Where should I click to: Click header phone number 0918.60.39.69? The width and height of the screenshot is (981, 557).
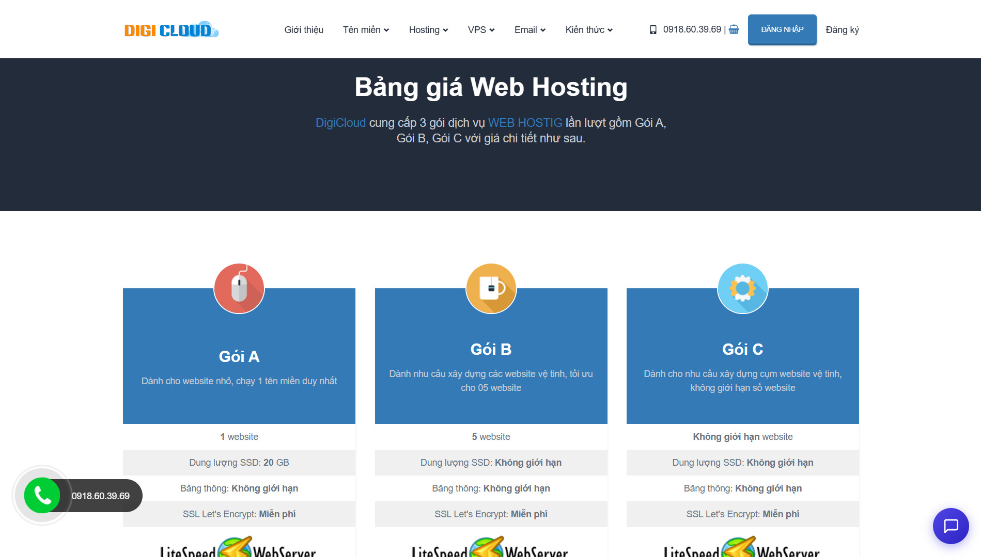coord(692,29)
